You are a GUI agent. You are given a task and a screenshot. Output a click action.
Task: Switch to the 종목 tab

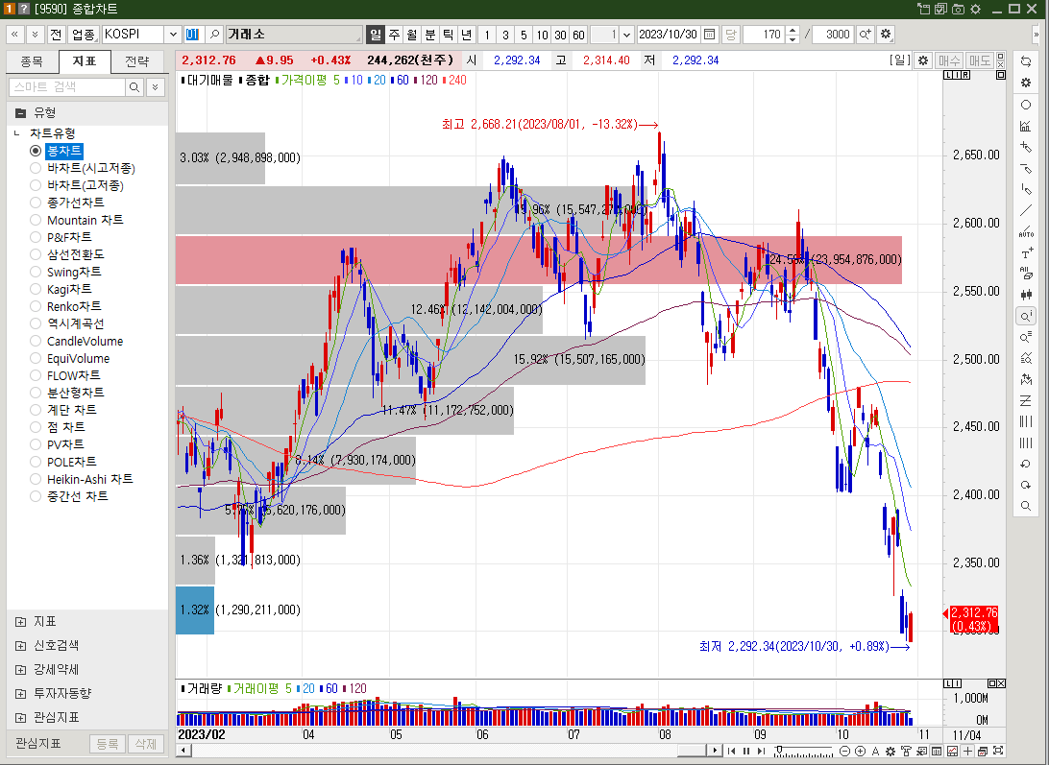coord(32,61)
